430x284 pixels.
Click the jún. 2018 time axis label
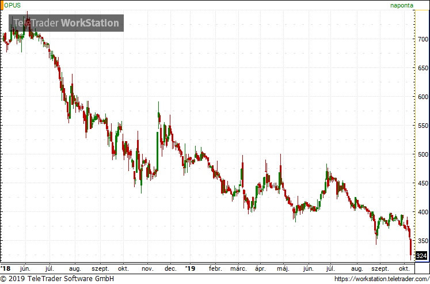(25, 268)
